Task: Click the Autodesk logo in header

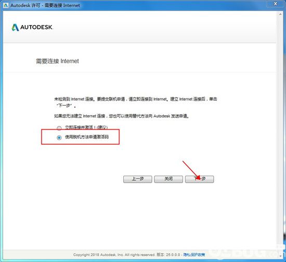Action: 32,27
